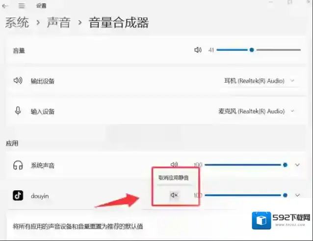Click the output device speaker icon

click(18, 81)
